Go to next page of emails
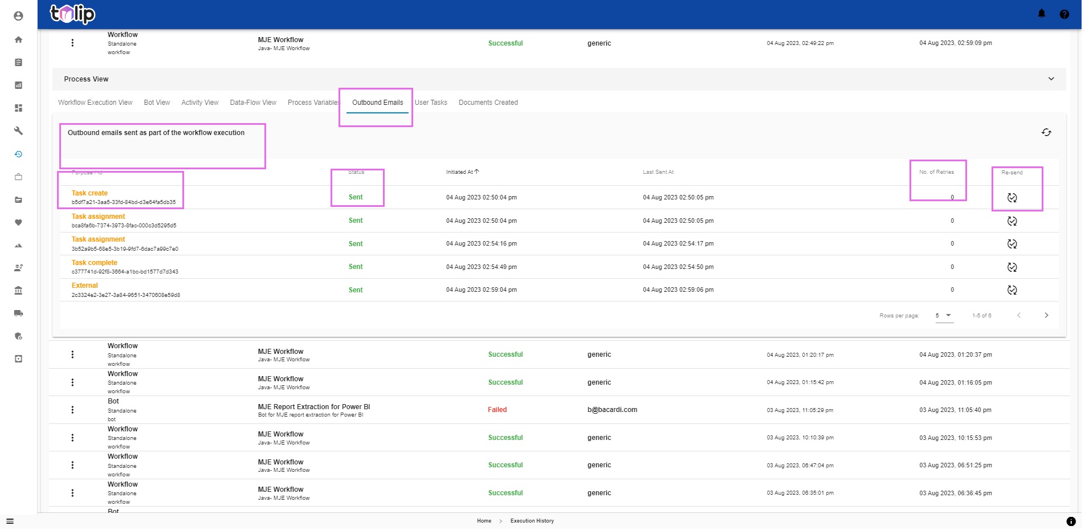This screenshot has width=1085, height=530. (1046, 315)
